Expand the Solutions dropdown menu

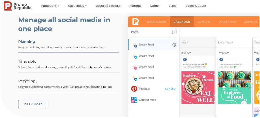point(77,6)
